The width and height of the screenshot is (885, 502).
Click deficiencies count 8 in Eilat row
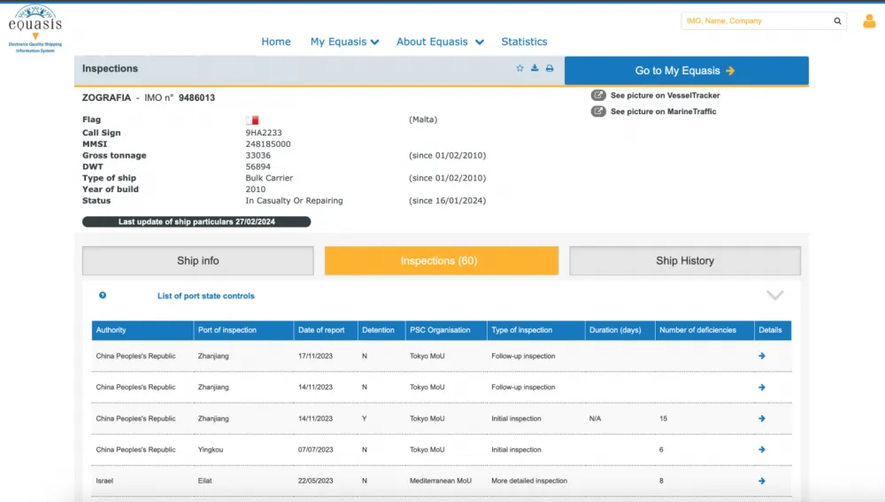[661, 481]
